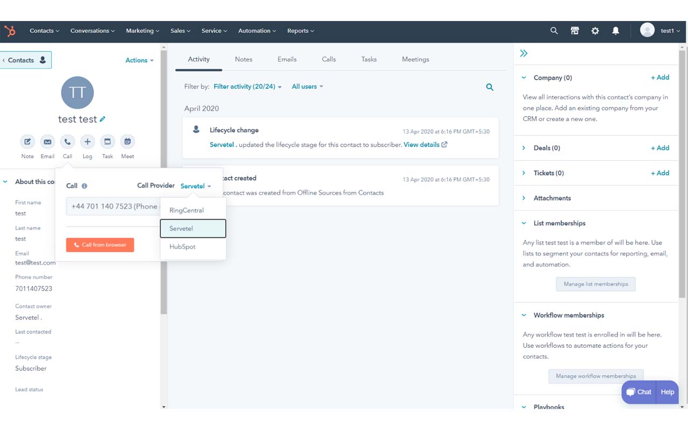Screen dimensions: 688x430
Task: Select RingCentral as call provider
Action: [x=193, y=210]
